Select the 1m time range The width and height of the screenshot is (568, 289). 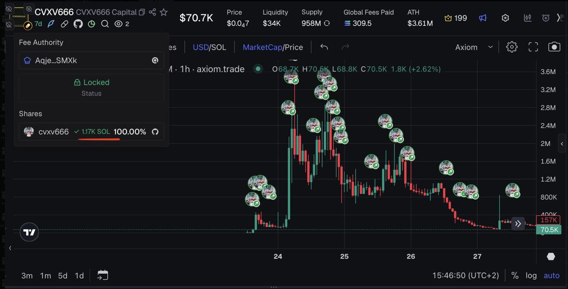tap(45, 276)
